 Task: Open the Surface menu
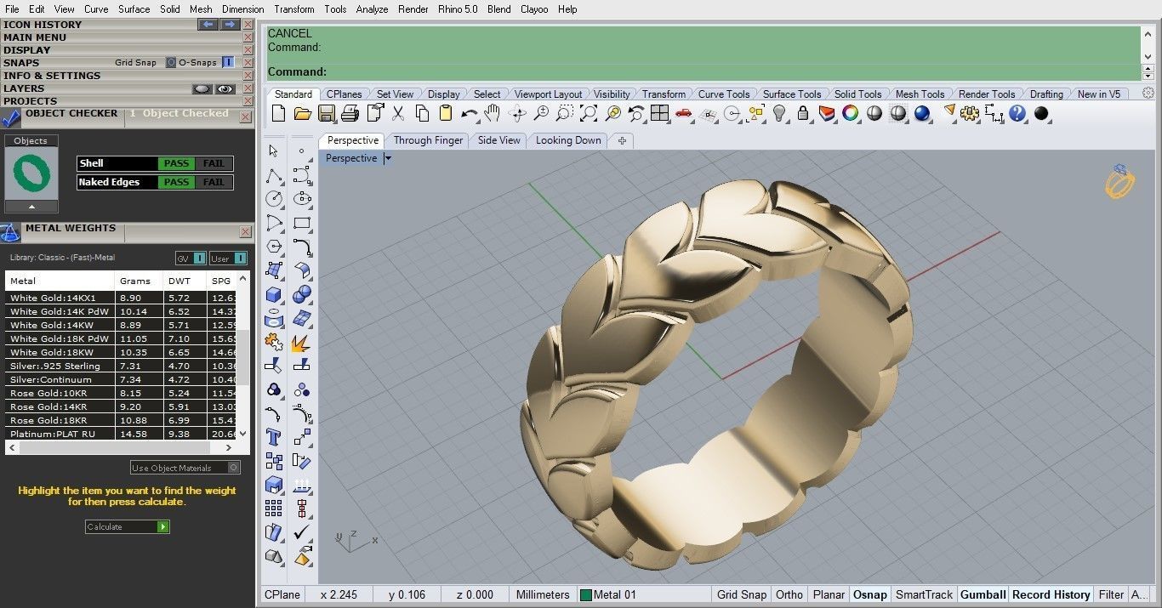click(134, 9)
